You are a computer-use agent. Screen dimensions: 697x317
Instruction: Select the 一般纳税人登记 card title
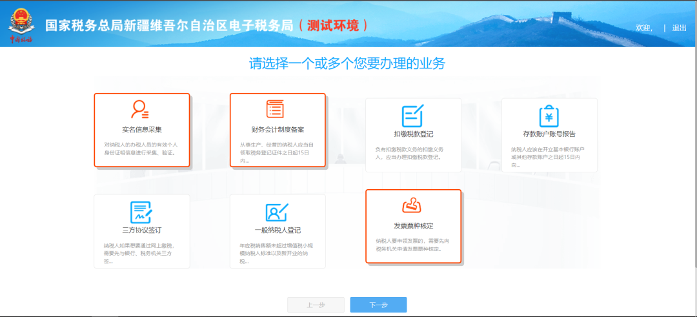[278, 230]
